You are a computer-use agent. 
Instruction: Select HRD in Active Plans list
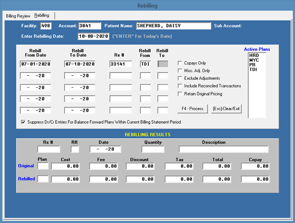click(254, 56)
